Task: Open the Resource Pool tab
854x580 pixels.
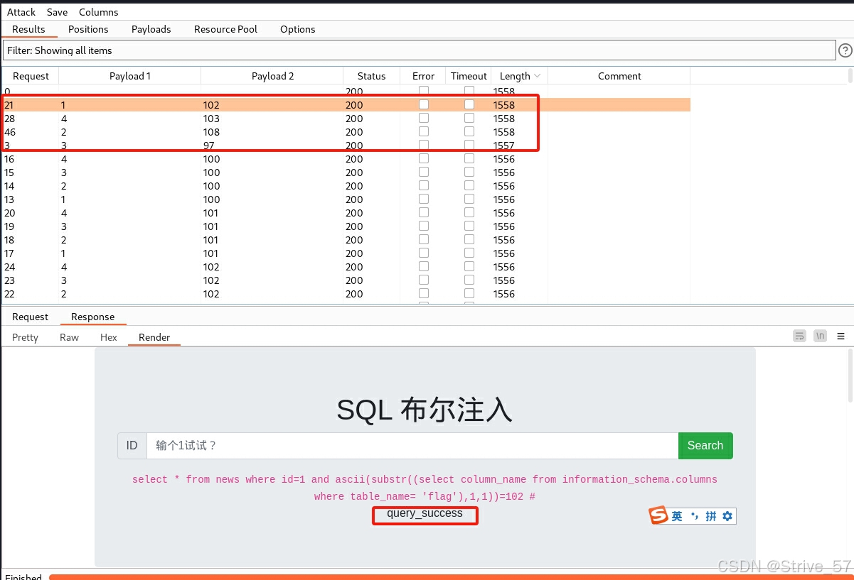Action: 225,29
